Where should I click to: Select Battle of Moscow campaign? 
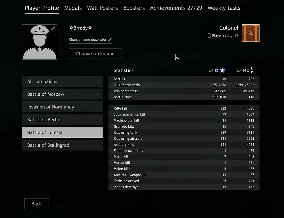point(62,94)
